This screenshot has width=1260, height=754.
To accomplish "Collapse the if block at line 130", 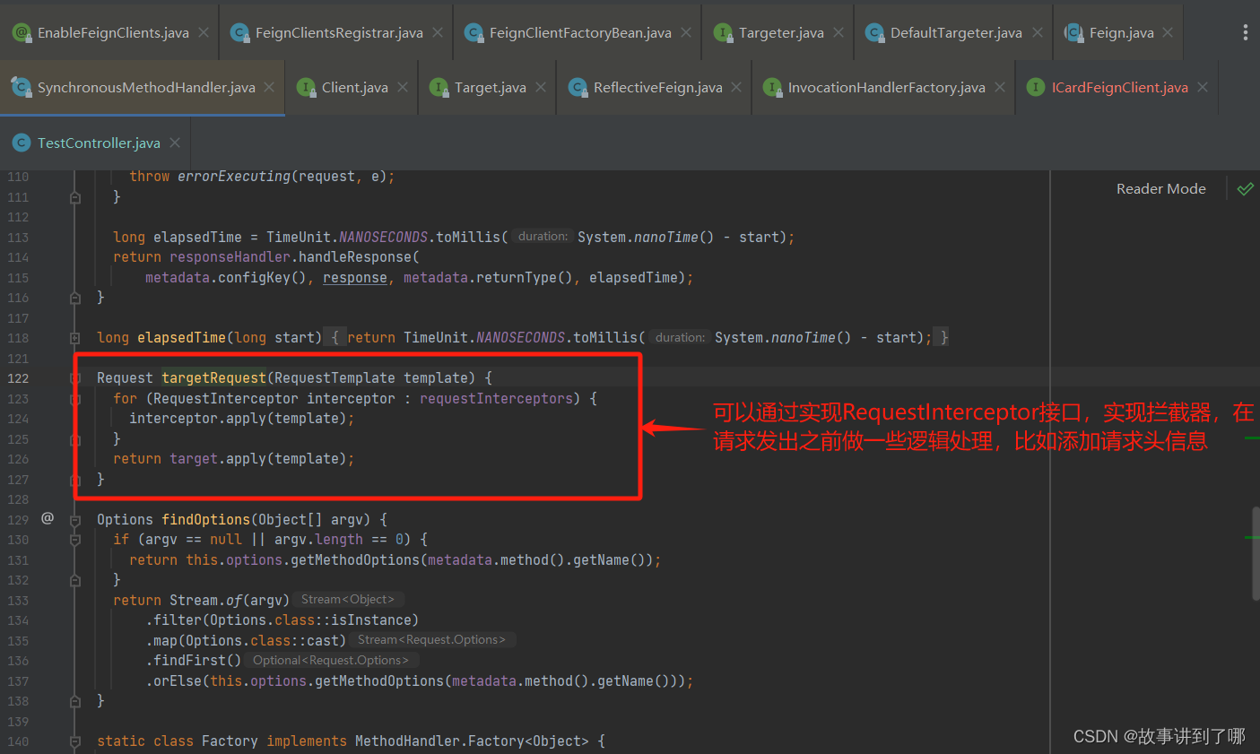I will (75, 540).
